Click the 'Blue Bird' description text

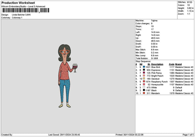[156, 67]
